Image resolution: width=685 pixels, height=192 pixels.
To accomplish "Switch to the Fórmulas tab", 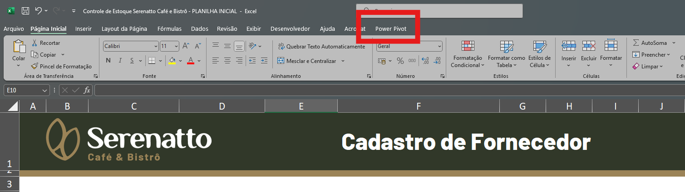I will click(x=169, y=29).
